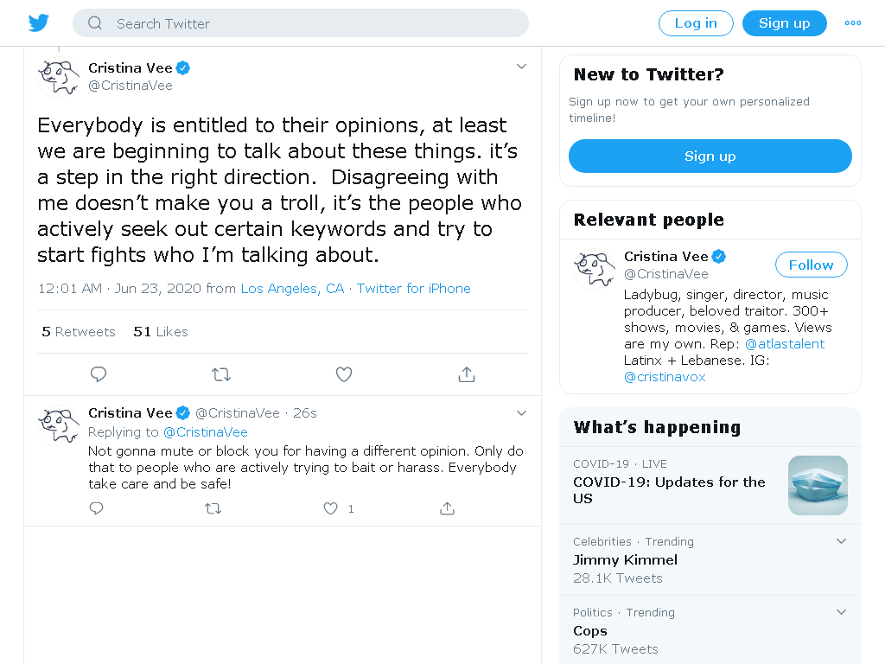Open the three-dots more menu in header

[853, 23]
